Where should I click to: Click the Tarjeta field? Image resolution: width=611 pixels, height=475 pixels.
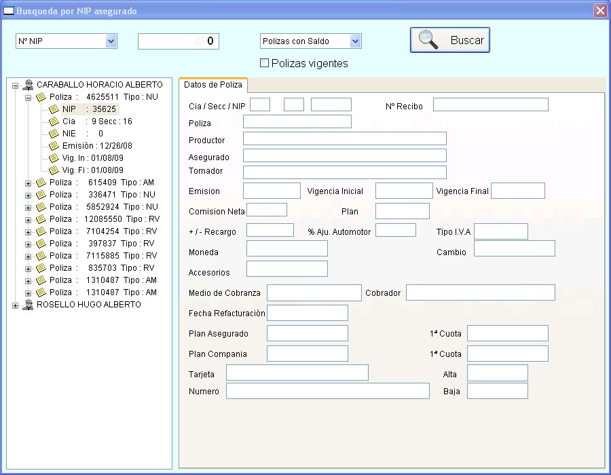tap(297, 373)
